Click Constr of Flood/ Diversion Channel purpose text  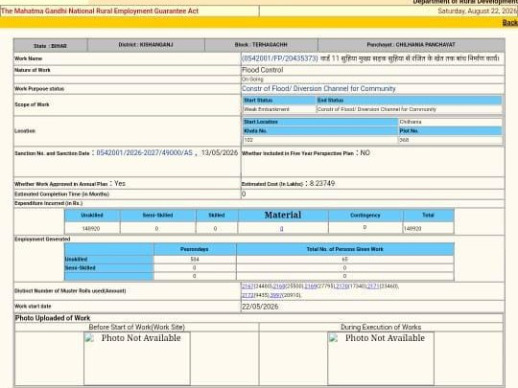(x=318, y=89)
